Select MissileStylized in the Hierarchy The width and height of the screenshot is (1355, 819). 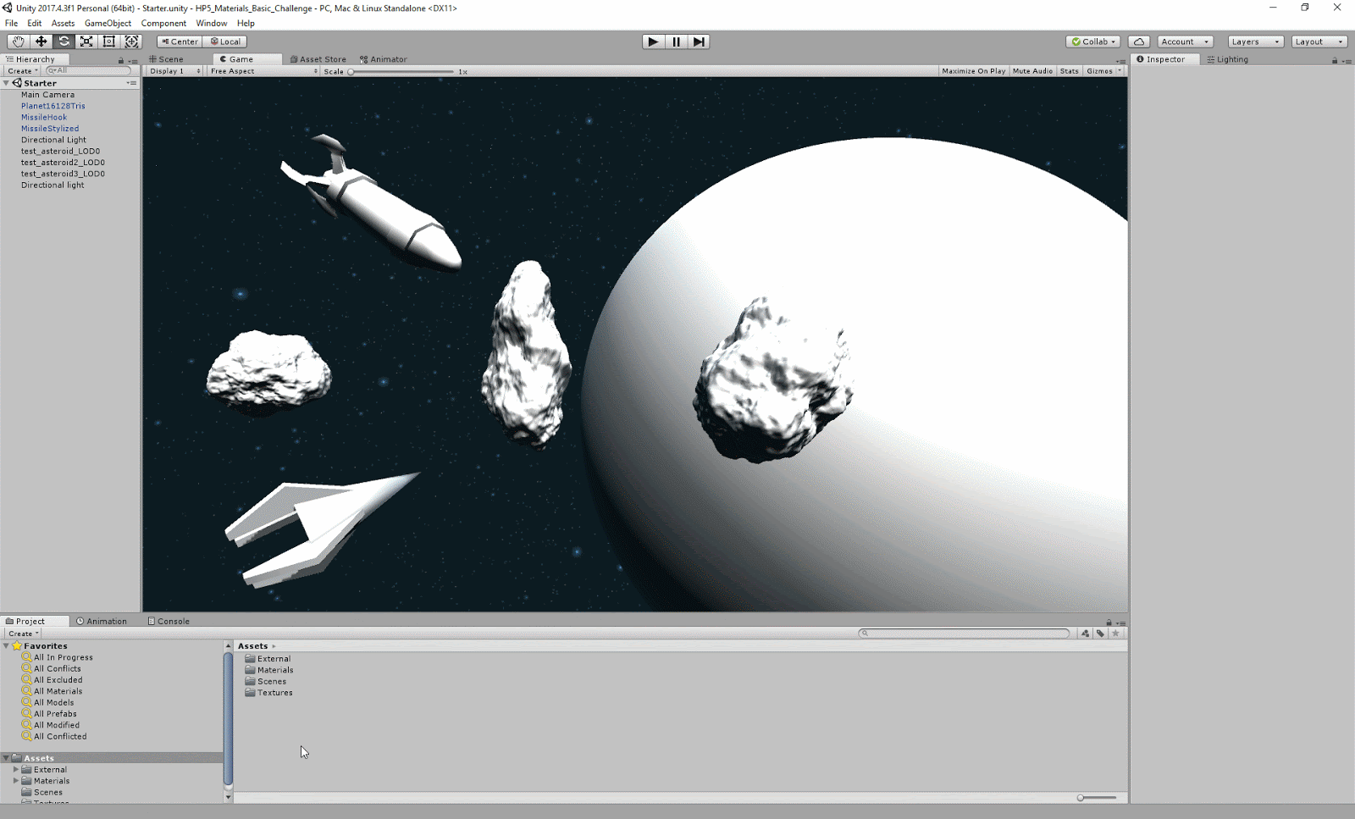(x=50, y=129)
